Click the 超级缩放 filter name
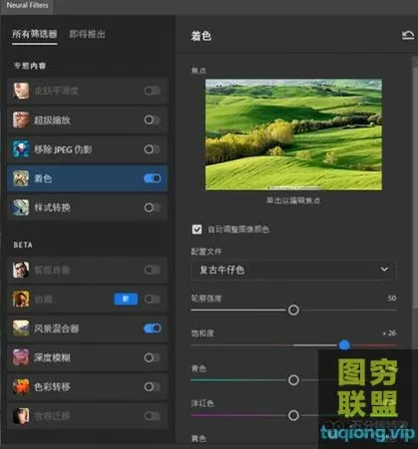The height and width of the screenshot is (449, 418). (53, 120)
